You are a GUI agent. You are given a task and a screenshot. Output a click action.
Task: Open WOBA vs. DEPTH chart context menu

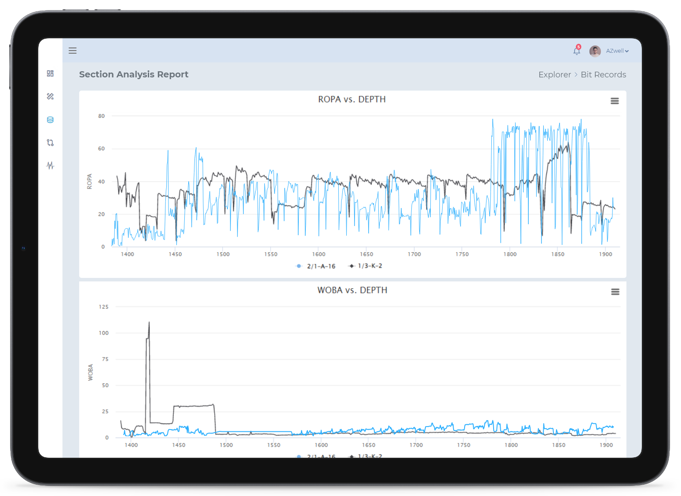[x=615, y=292]
